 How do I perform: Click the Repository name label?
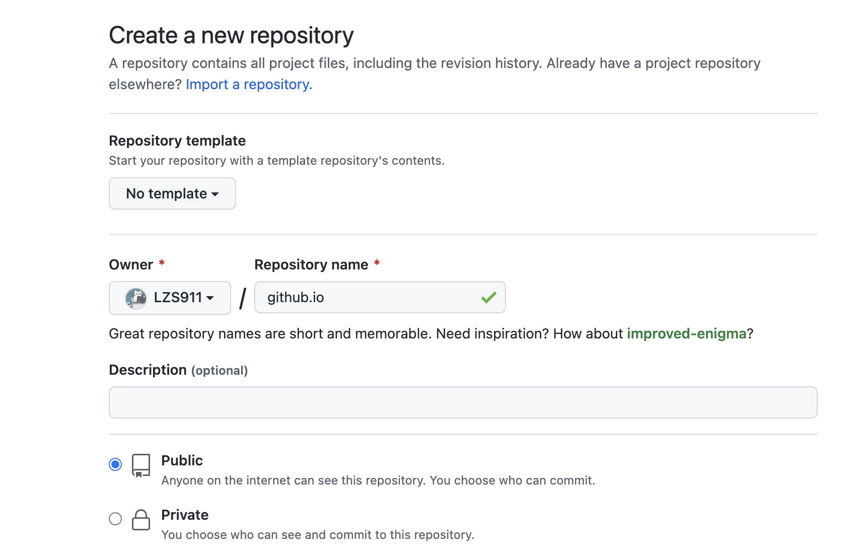(311, 264)
